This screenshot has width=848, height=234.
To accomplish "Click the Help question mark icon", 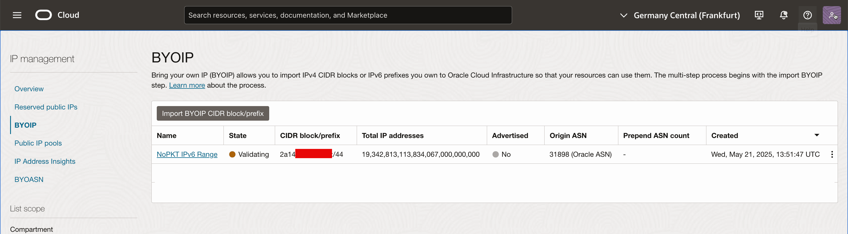I will (x=807, y=15).
